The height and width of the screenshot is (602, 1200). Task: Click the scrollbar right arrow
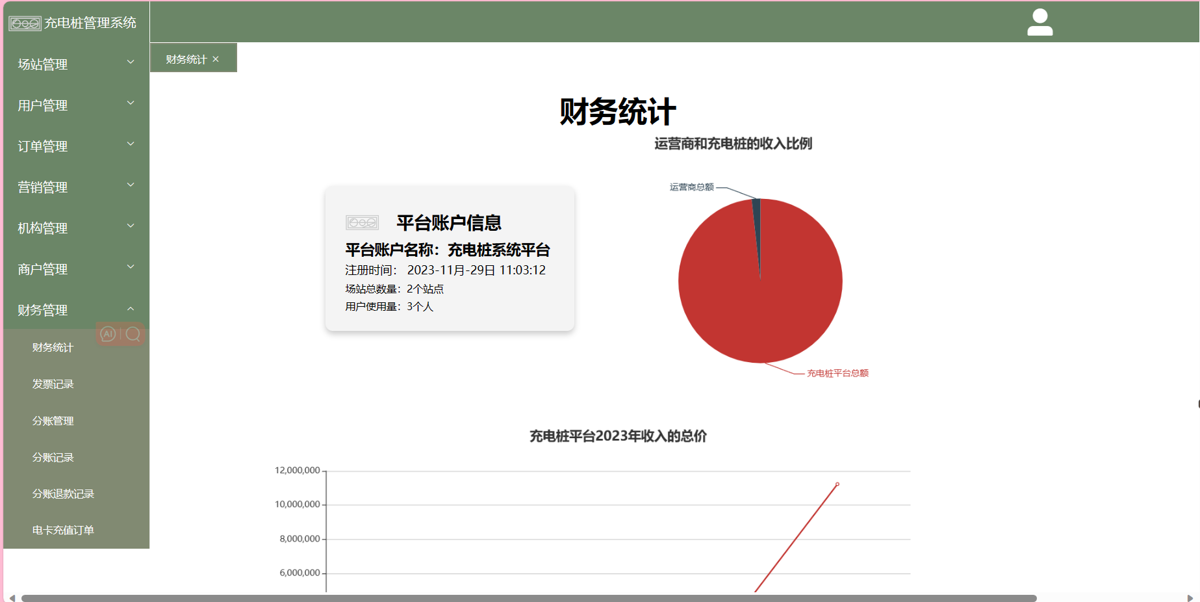click(1190, 598)
